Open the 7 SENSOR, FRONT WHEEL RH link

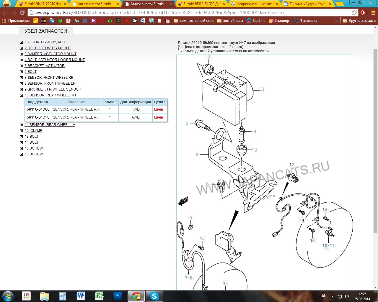pos(49,78)
